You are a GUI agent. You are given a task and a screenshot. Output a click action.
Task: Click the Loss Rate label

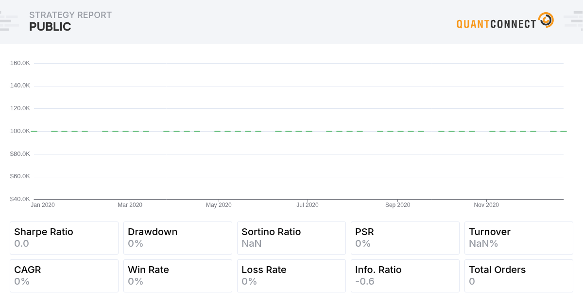264,270
